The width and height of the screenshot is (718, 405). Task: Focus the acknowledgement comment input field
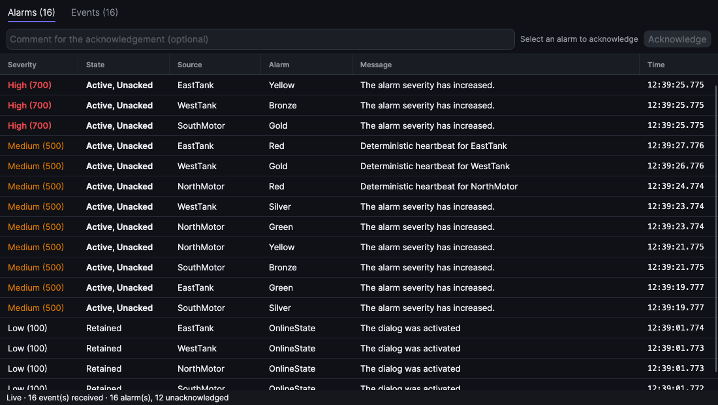click(260, 39)
